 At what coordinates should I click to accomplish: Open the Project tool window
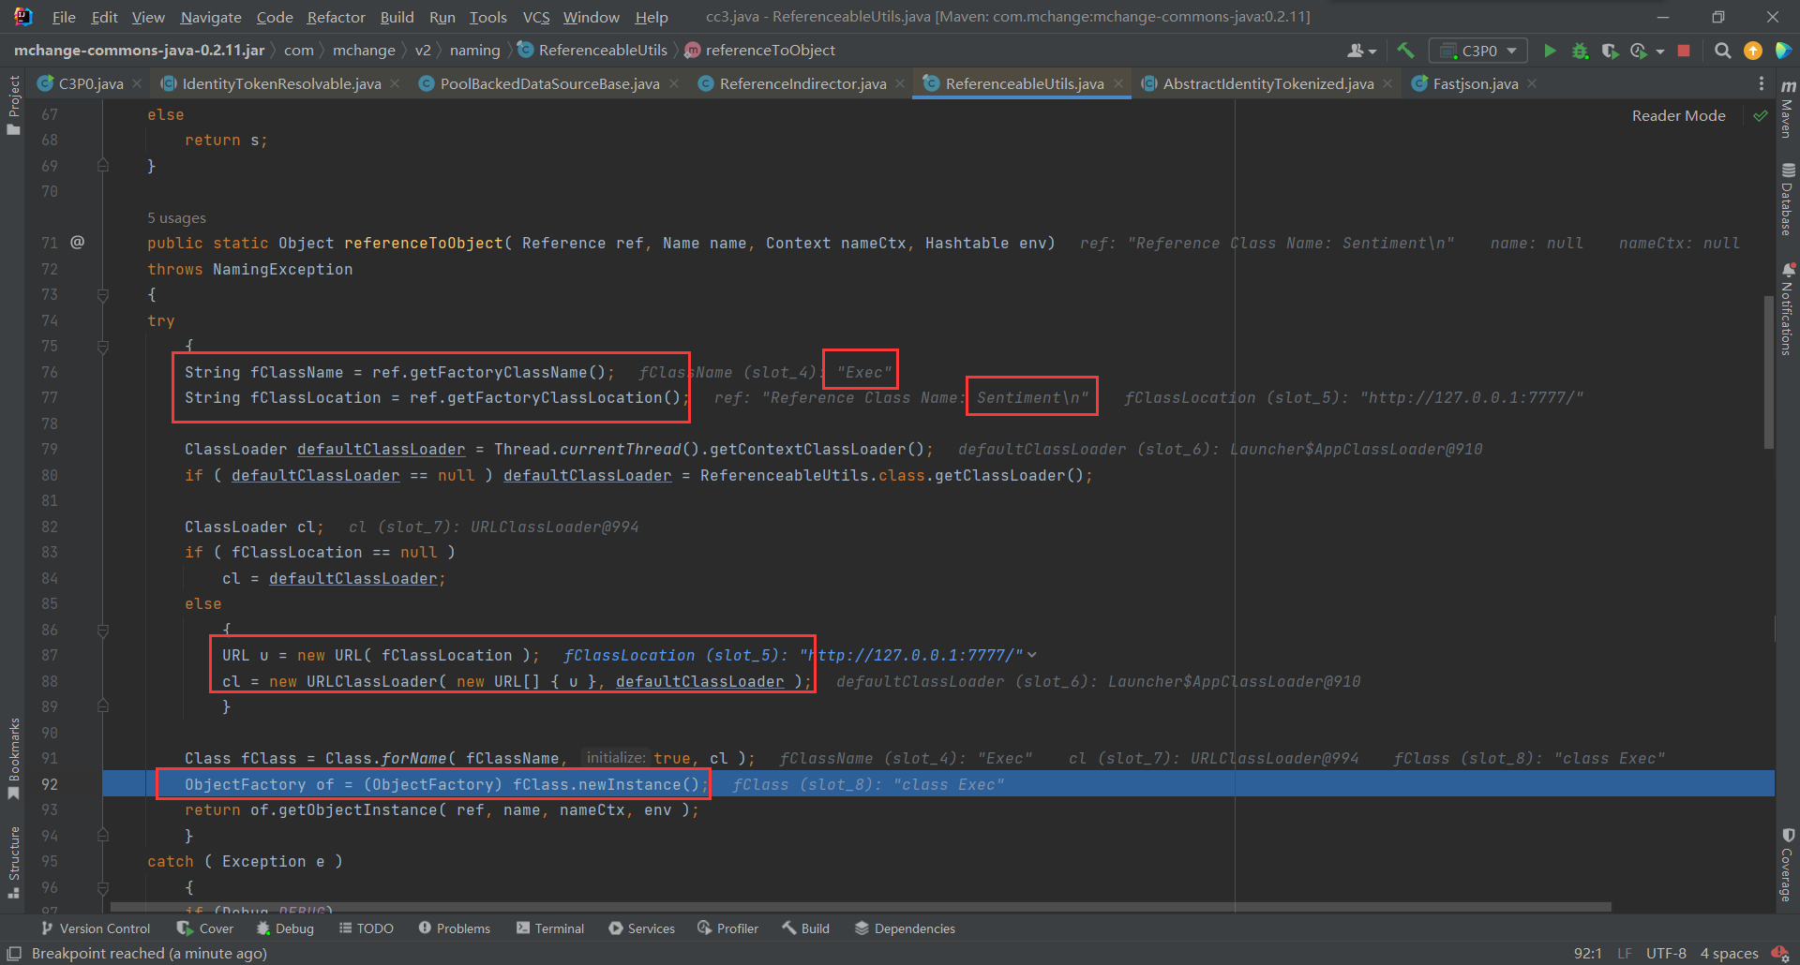point(13,105)
